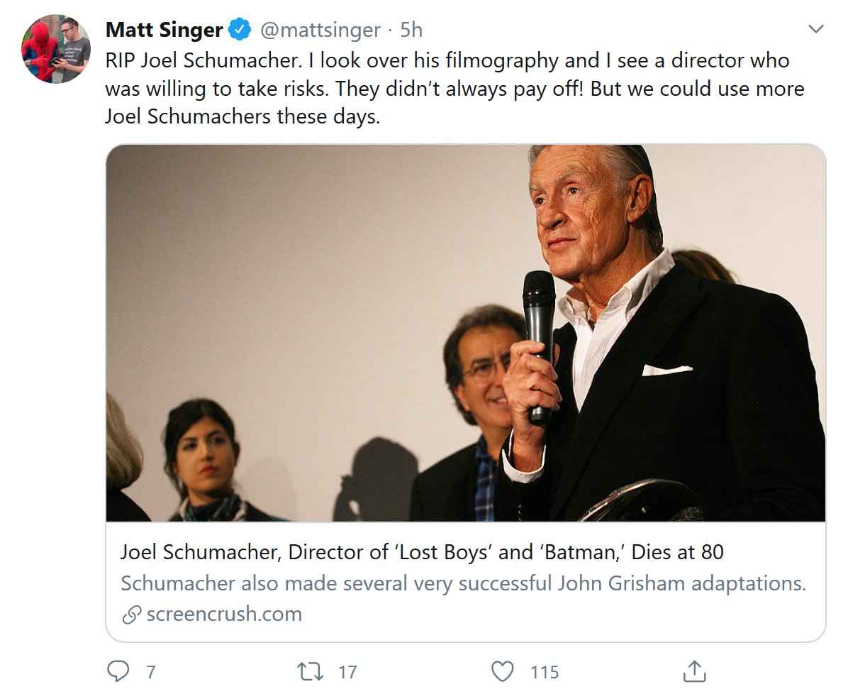The image size is (848, 699).
Task: Expand the tweet options chevron
Action: 816,30
